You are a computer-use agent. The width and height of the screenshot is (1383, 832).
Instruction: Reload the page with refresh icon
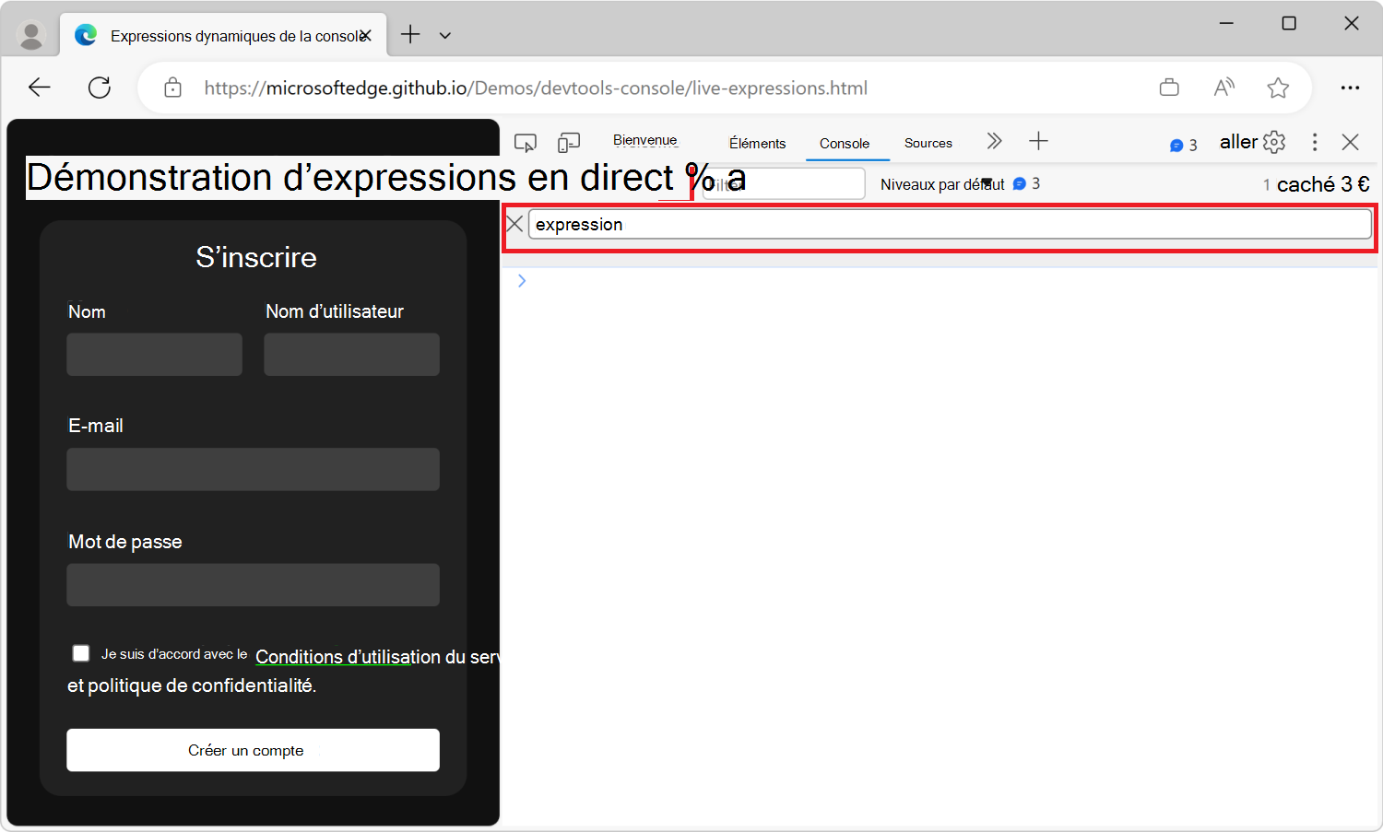pyautogui.click(x=99, y=87)
